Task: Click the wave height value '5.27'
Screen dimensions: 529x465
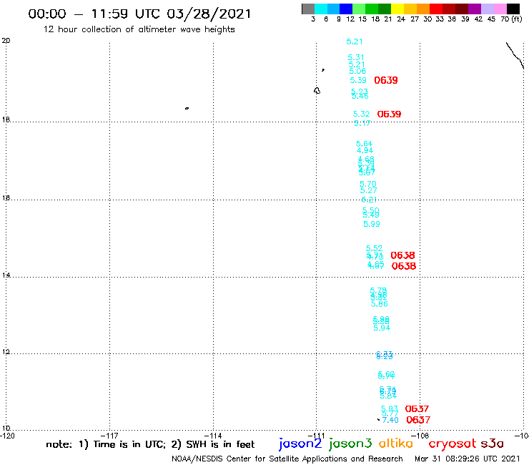Action: (368, 190)
